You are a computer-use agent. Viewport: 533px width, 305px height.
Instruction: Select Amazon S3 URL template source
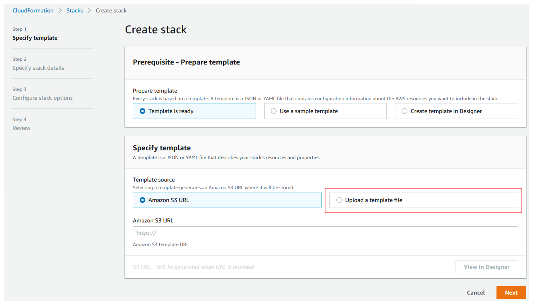(x=227, y=200)
